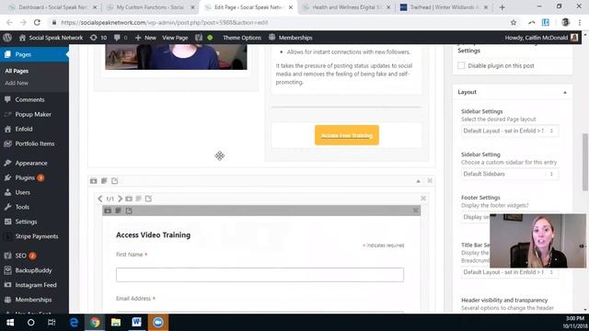Viewport: 589px width, 331px height.
Task: Clone the section via third toolbar icon
Action: tap(114, 181)
